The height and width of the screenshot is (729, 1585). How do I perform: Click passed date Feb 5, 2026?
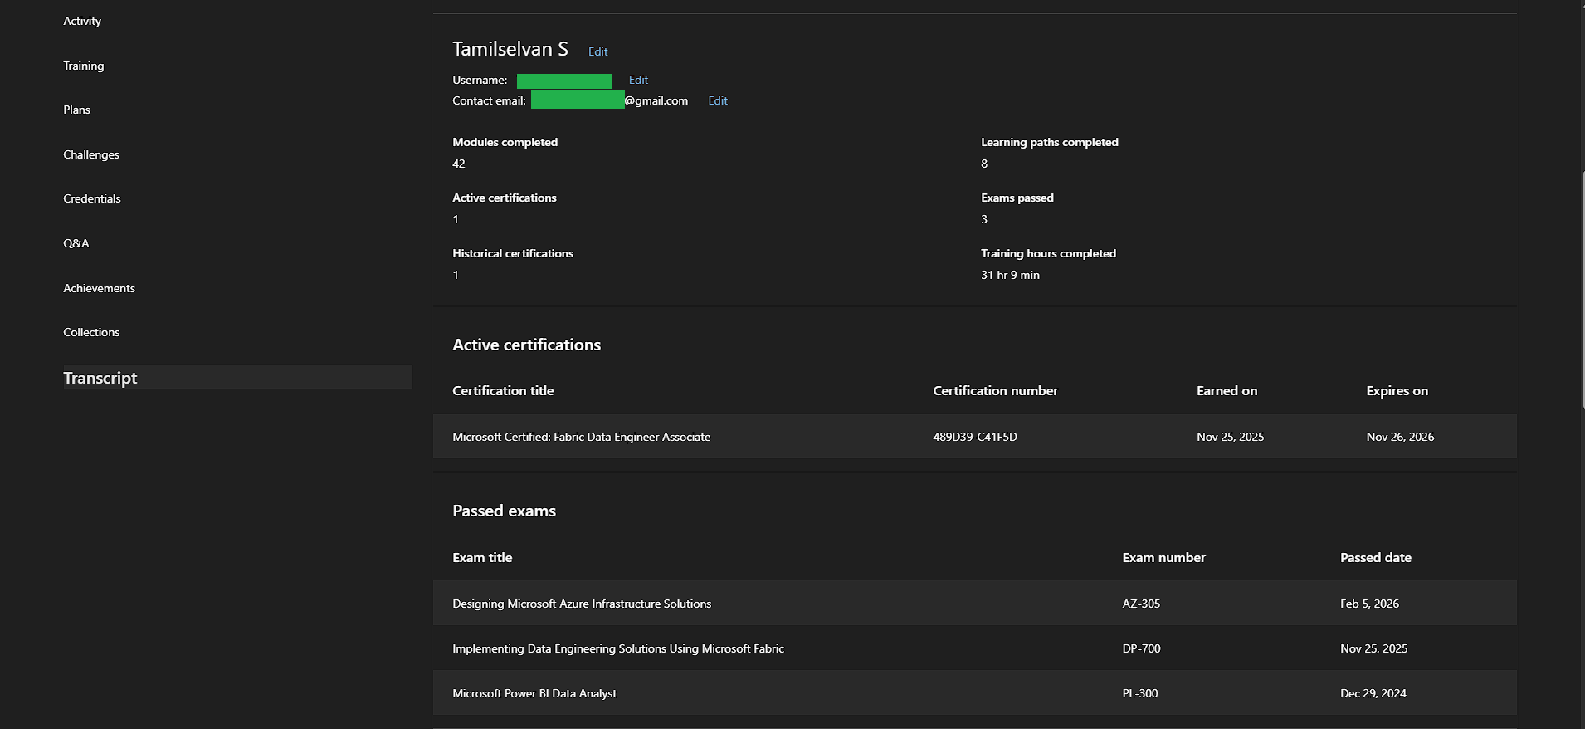tap(1370, 604)
